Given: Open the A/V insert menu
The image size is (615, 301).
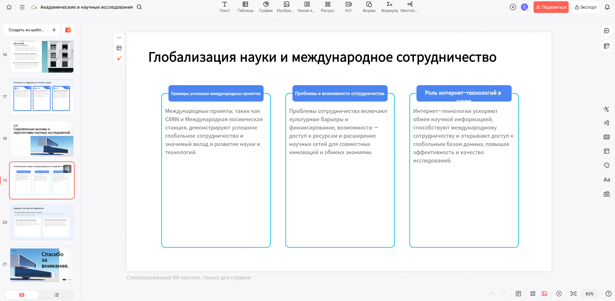Looking at the screenshot, I should click(348, 7).
